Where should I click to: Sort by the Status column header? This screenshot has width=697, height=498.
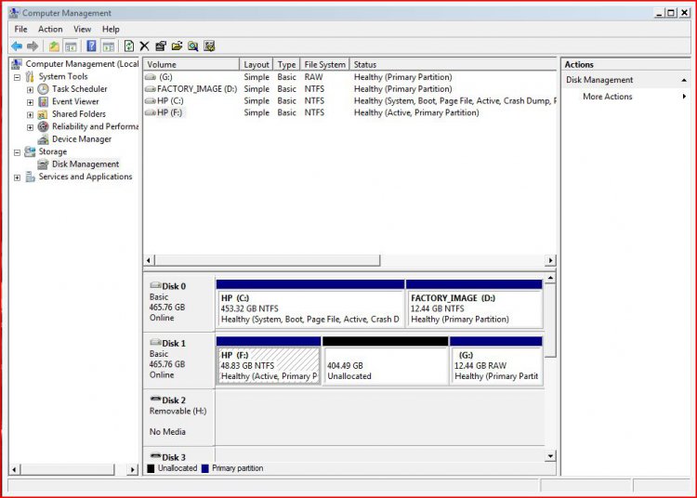point(453,64)
